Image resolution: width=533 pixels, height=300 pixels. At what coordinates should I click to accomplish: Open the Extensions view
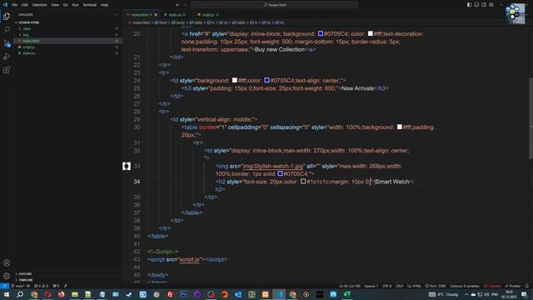(x=7, y=70)
